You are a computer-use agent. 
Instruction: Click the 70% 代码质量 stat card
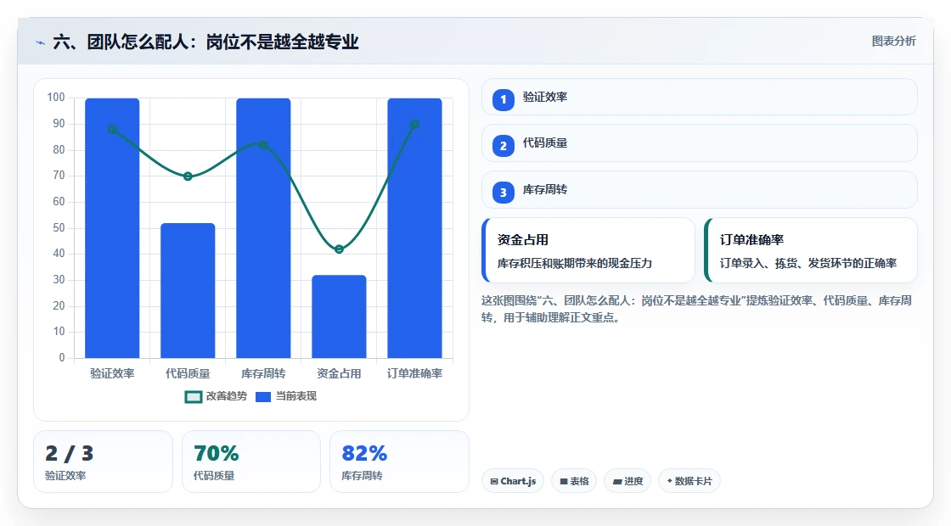(x=251, y=462)
